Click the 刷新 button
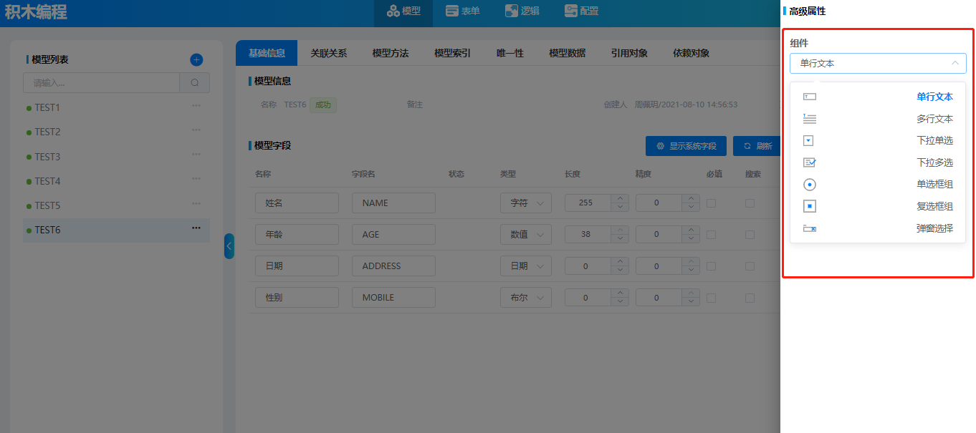This screenshot has width=976, height=433. [757, 146]
